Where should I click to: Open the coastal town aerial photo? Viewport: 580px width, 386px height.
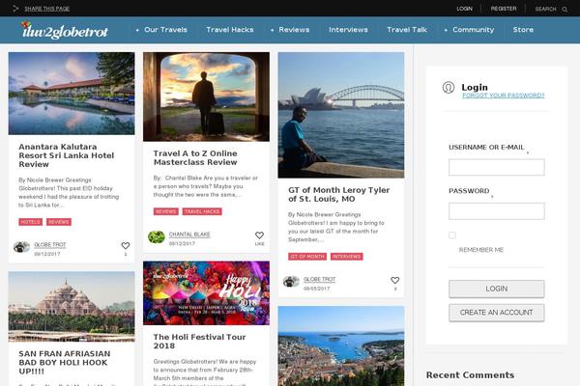341,345
